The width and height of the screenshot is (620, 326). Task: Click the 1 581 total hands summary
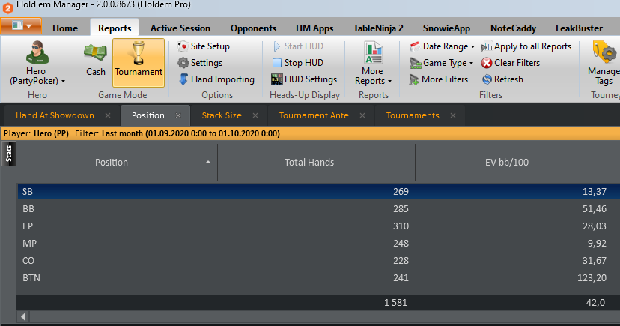[395, 303]
